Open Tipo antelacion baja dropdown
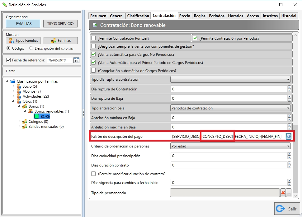 pos(230,108)
